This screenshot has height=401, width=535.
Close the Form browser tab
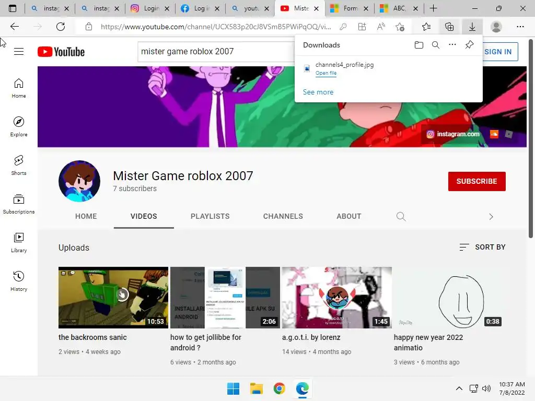(366, 8)
